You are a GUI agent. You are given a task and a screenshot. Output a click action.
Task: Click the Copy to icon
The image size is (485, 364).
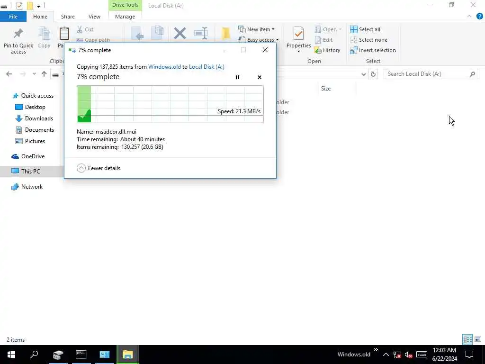coord(157,33)
